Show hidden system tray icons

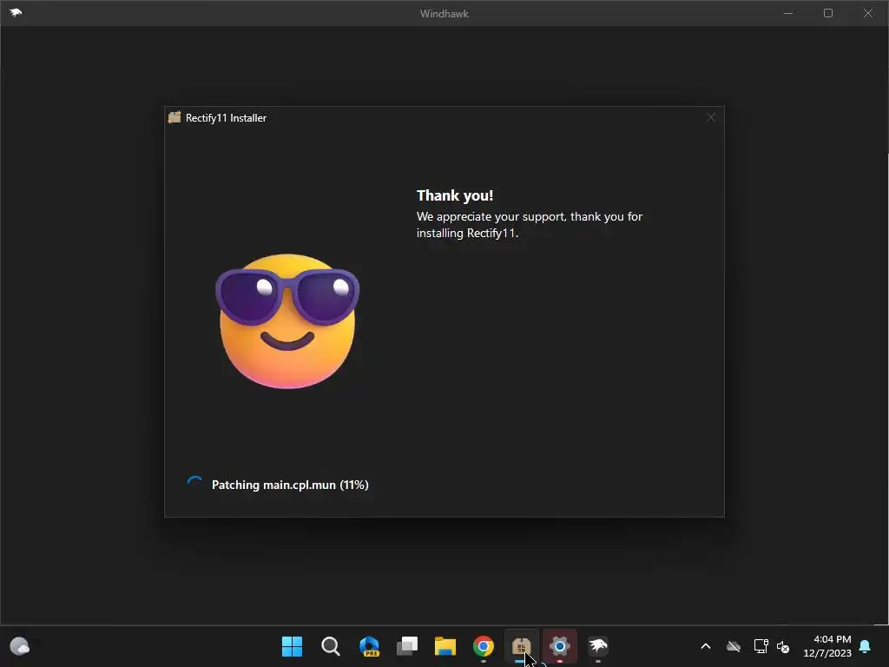[x=706, y=646]
